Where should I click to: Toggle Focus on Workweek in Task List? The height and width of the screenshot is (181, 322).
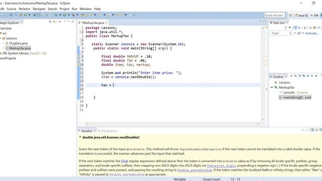click(x=305, y=28)
